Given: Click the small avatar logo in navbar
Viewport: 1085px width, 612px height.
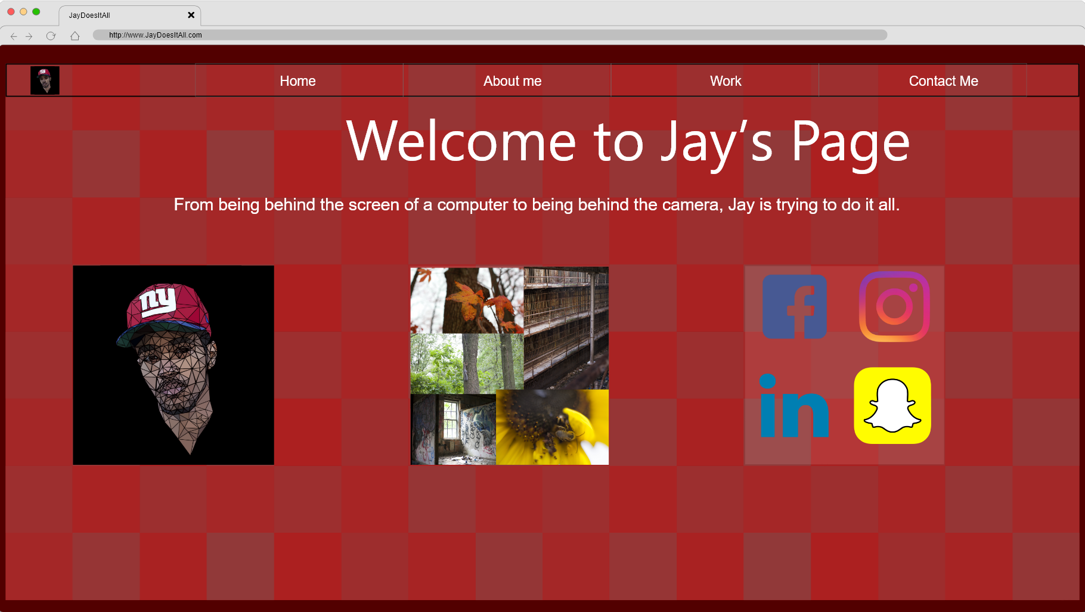Looking at the screenshot, I should (45, 80).
